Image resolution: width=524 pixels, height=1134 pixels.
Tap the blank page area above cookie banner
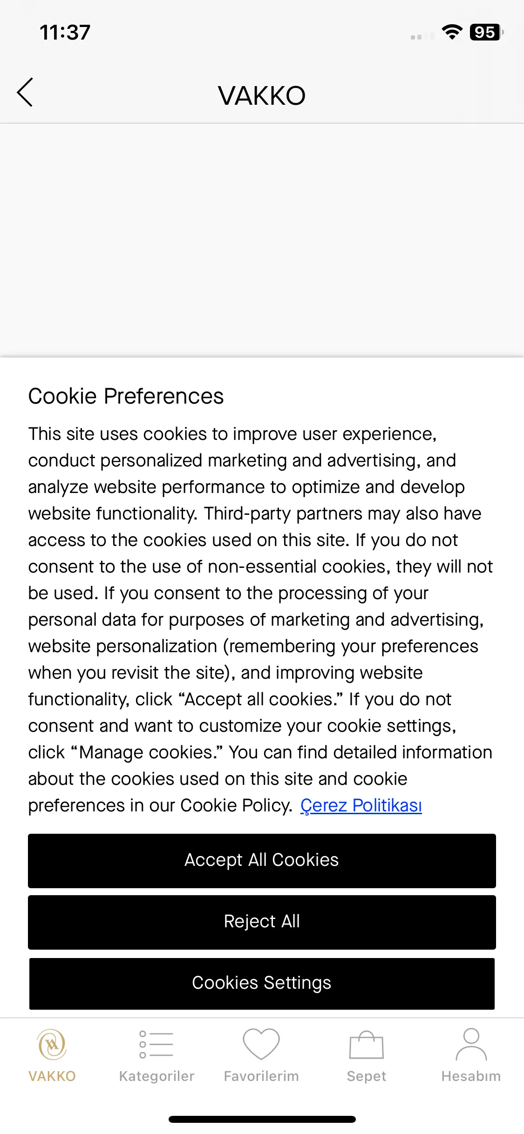(x=262, y=240)
